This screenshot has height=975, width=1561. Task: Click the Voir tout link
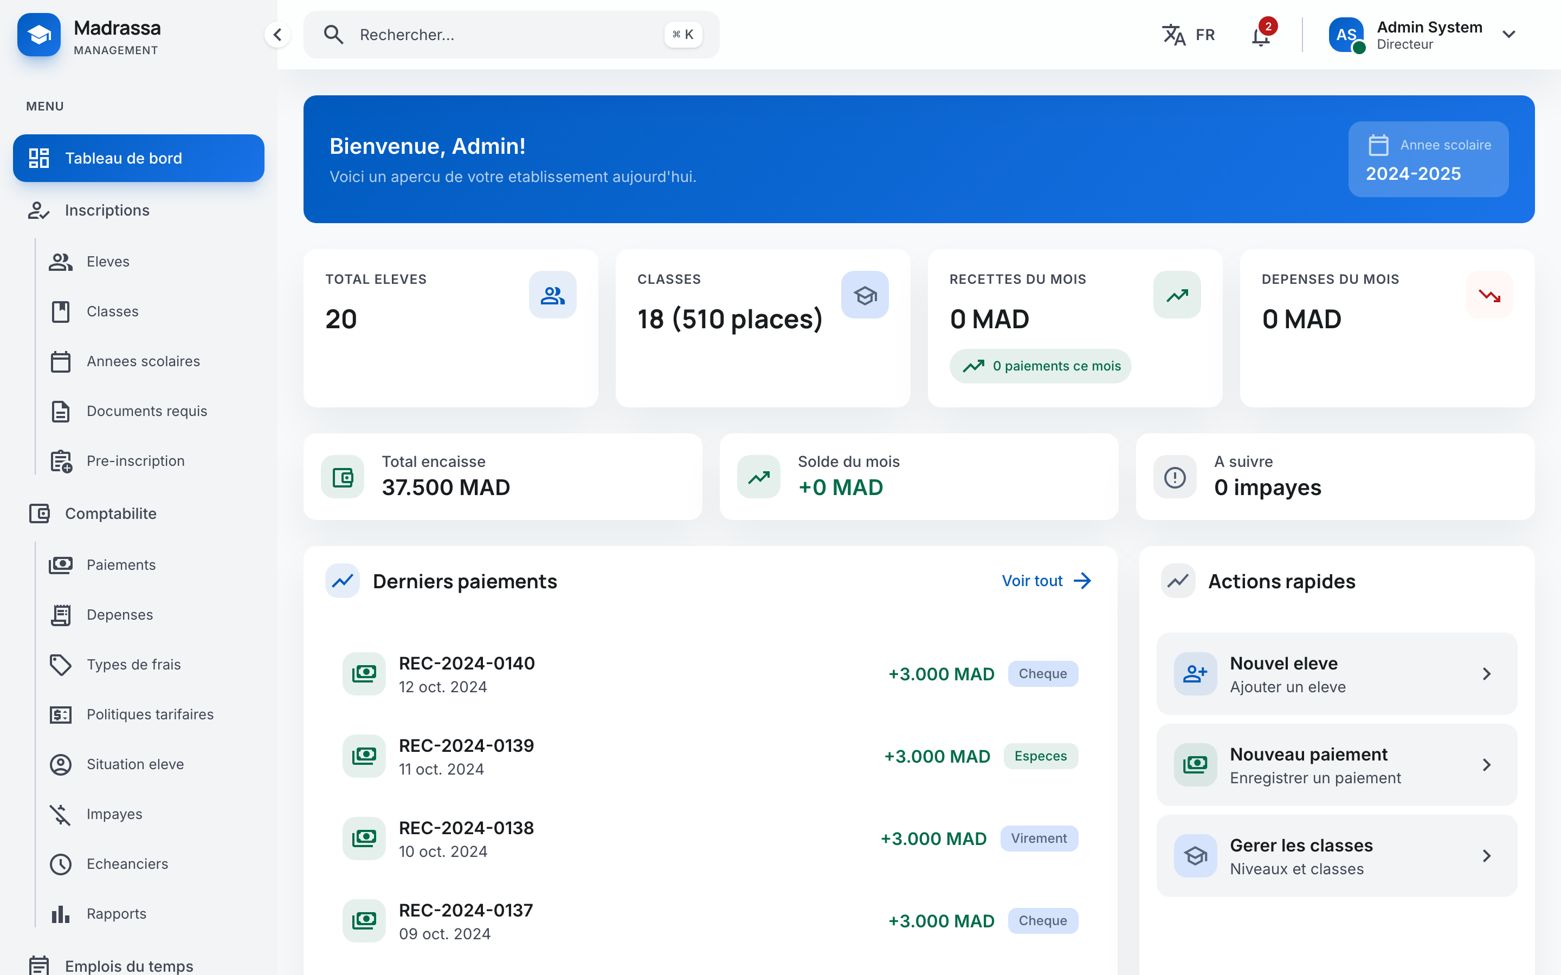(1045, 580)
